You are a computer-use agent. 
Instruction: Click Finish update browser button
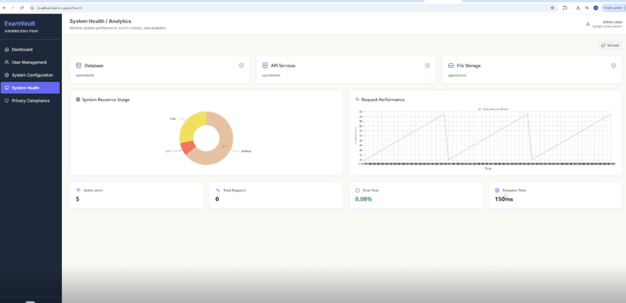[613, 8]
